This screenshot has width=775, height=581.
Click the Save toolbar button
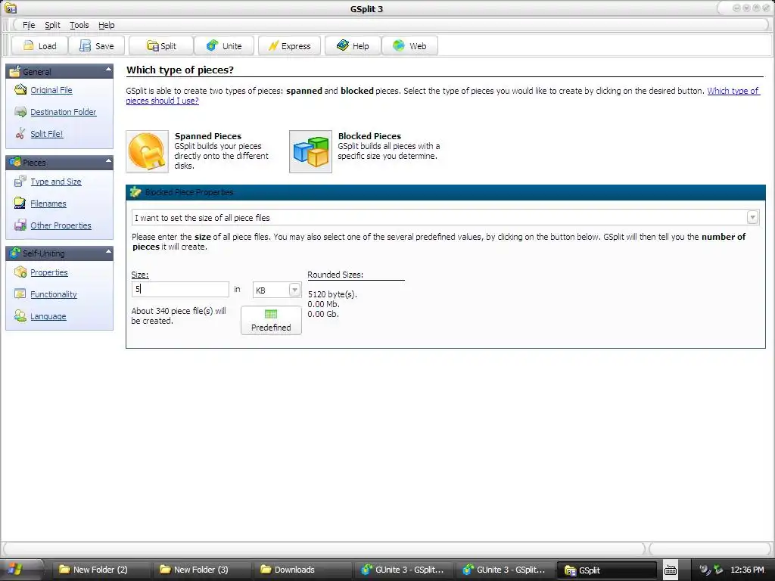coord(96,46)
